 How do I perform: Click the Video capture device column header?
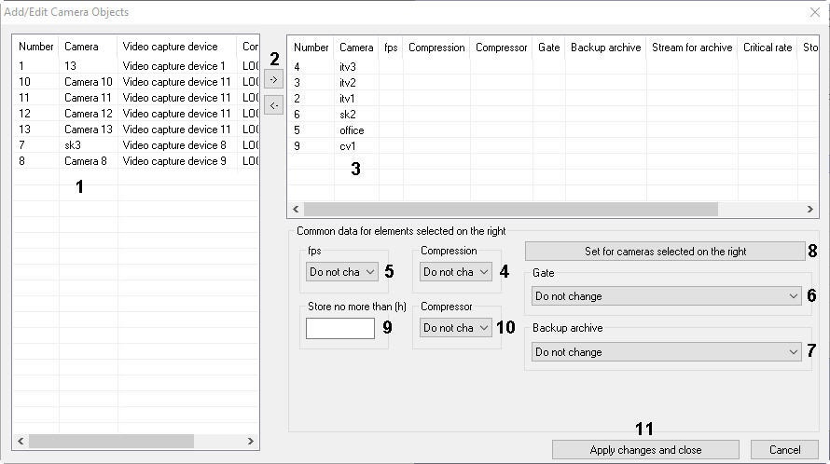point(170,47)
